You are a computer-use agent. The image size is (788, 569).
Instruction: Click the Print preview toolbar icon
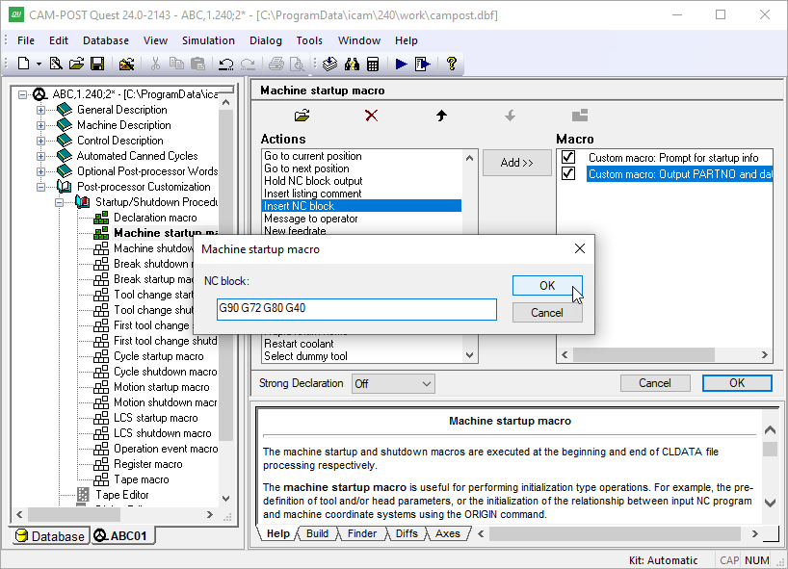coord(298,64)
